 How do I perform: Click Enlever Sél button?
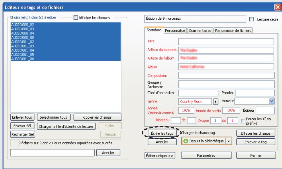[22, 126]
